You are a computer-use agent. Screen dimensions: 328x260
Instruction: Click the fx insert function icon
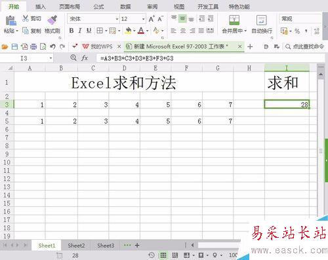coord(85,58)
